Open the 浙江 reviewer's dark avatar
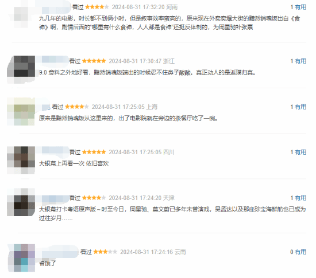 (21, 69)
